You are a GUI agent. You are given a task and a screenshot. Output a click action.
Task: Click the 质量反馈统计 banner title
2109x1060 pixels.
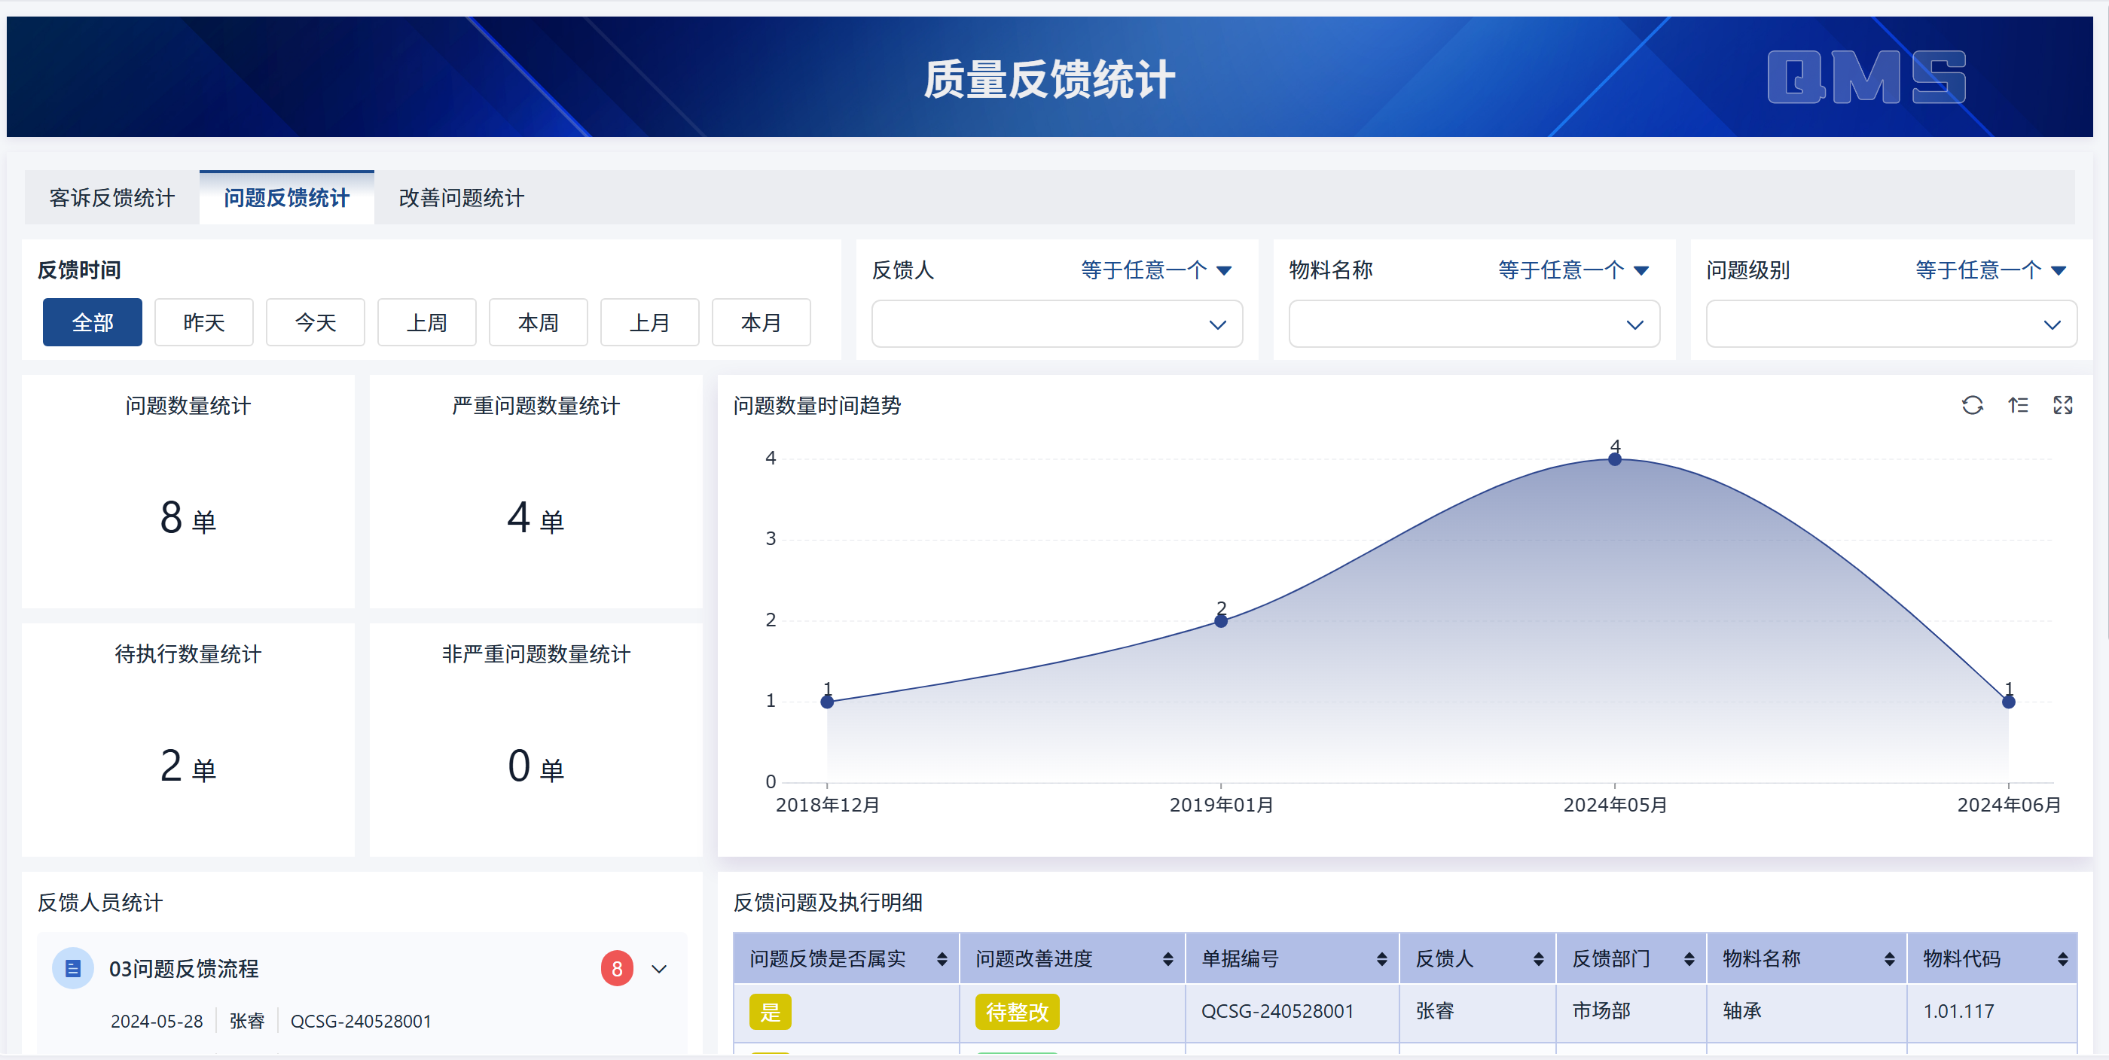pyautogui.click(x=1048, y=79)
